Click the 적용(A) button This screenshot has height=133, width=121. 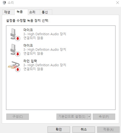click(108, 129)
